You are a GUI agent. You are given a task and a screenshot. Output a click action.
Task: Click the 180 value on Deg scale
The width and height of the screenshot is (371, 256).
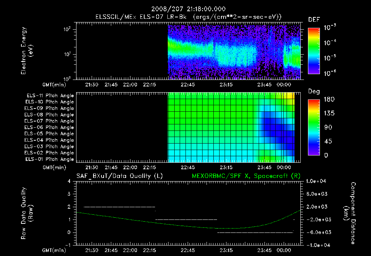(x=329, y=99)
